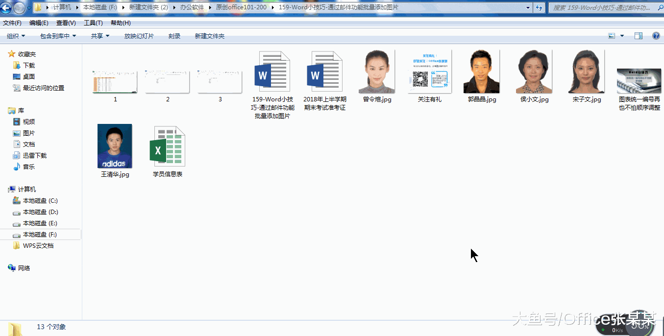
Task: Open 本地磁盘 (F:) drive
Action: (40, 234)
